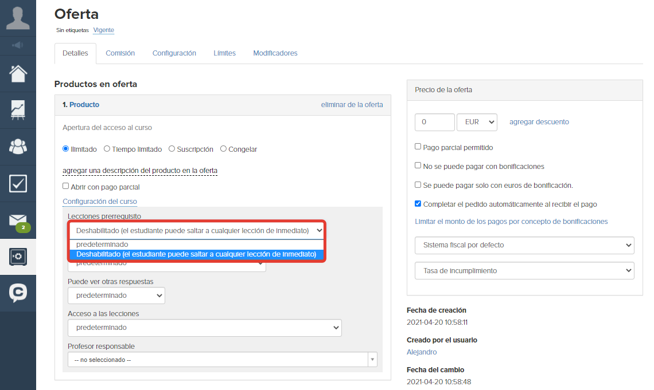This screenshot has width=654, height=390.
Task: Open the EUR currency dropdown
Action: 477,122
